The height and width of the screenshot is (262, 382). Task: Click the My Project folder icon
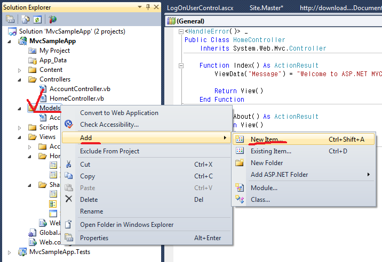(32, 51)
